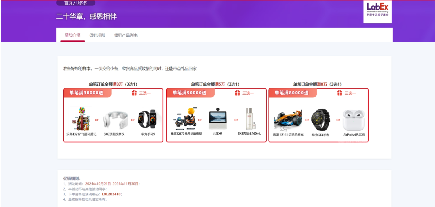Select the 乐高 42141 迈凯伦赛车 image

pos(288,120)
